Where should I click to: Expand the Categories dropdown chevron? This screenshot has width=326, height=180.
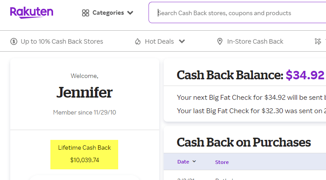pyautogui.click(x=130, y=13)
